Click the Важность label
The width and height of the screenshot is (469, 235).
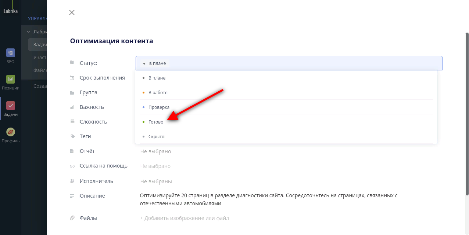tap(92, 107)
